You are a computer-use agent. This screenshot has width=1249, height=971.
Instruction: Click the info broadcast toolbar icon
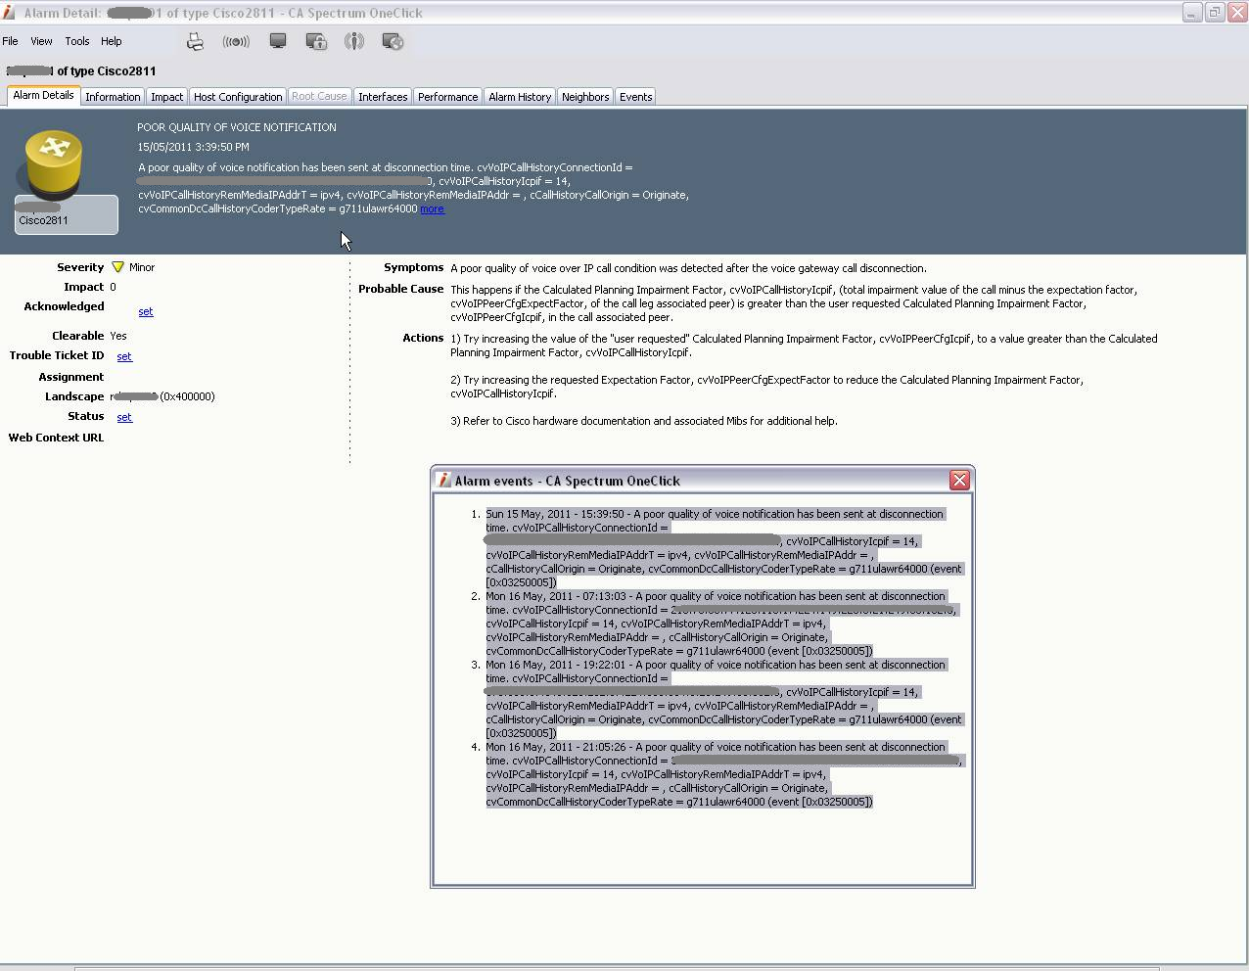pyautogui.click(x=354, y=41)
